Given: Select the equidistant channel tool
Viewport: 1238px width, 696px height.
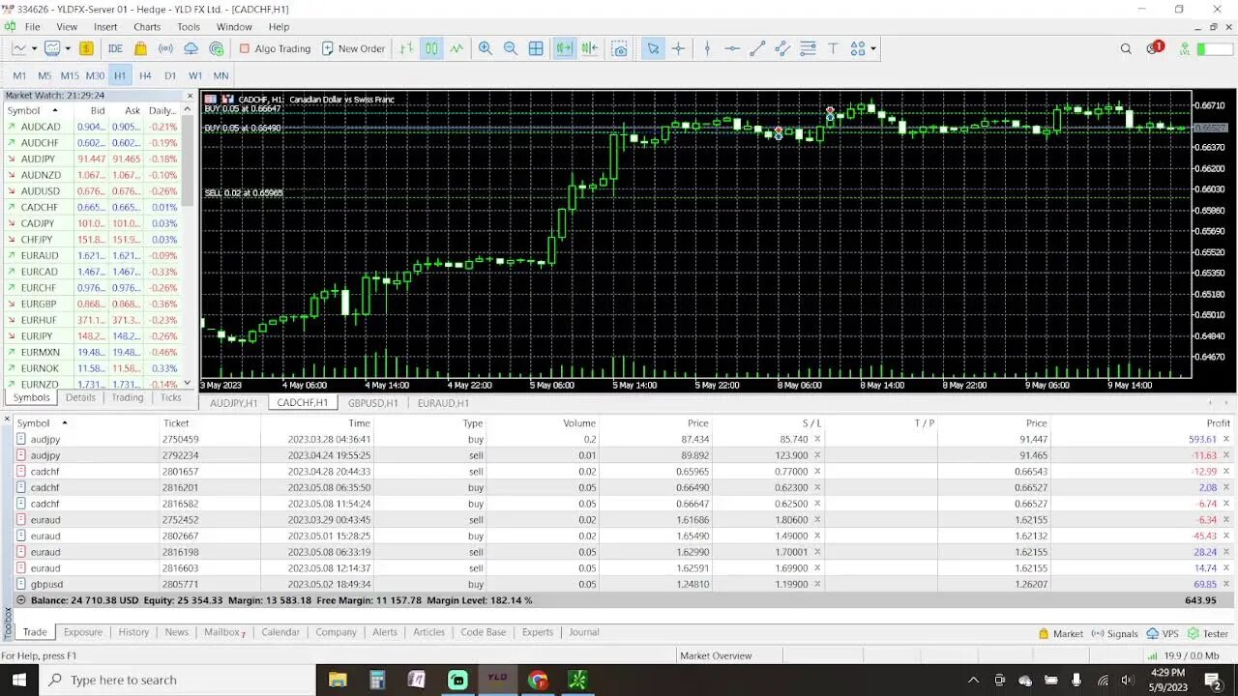Looking at the screenshot, I should coord(782,48).
